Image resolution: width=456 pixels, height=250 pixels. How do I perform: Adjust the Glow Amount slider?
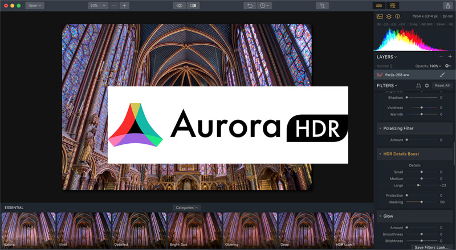pyautogui.click(x=422, y=228)
